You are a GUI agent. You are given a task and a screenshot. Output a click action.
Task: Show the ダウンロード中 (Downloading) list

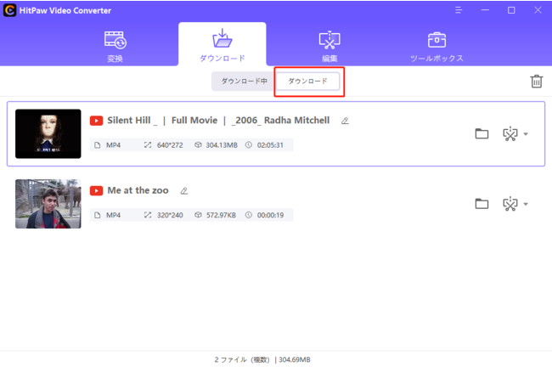(x=244, y=81)
